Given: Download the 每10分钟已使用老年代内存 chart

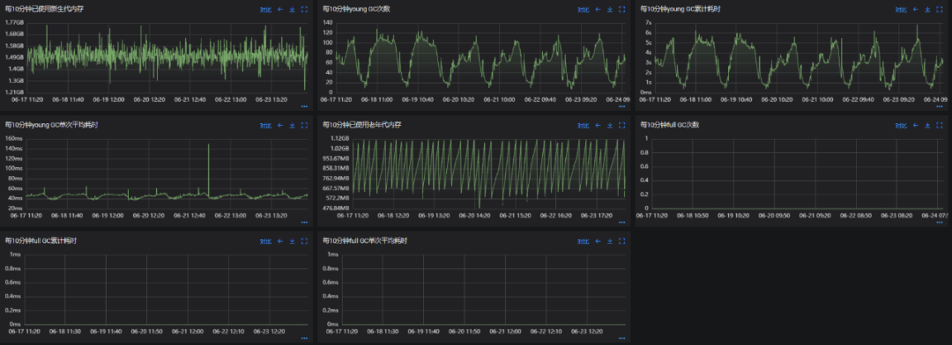Looking at the screenshot, I should [610, 126].
